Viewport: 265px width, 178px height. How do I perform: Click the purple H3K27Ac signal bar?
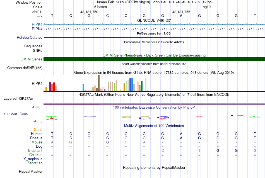[154, 104]
